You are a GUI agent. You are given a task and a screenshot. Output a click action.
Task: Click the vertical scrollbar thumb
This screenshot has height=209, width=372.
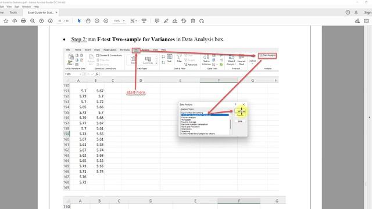pos(366,184)
